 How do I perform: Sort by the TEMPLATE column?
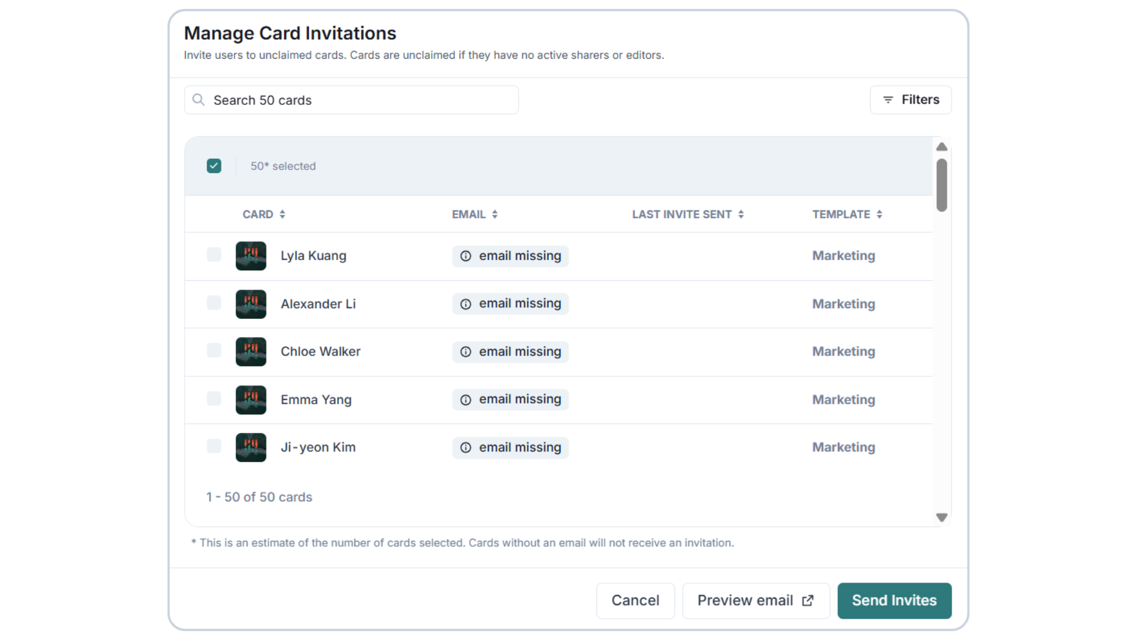847,215
